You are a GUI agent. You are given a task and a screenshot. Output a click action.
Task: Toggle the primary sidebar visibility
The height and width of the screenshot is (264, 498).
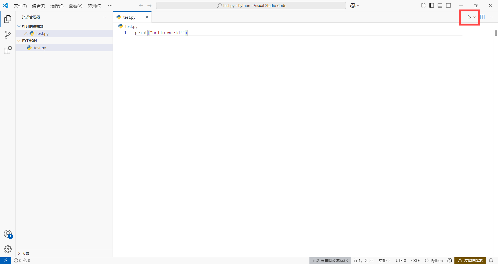tap(431, 5)
